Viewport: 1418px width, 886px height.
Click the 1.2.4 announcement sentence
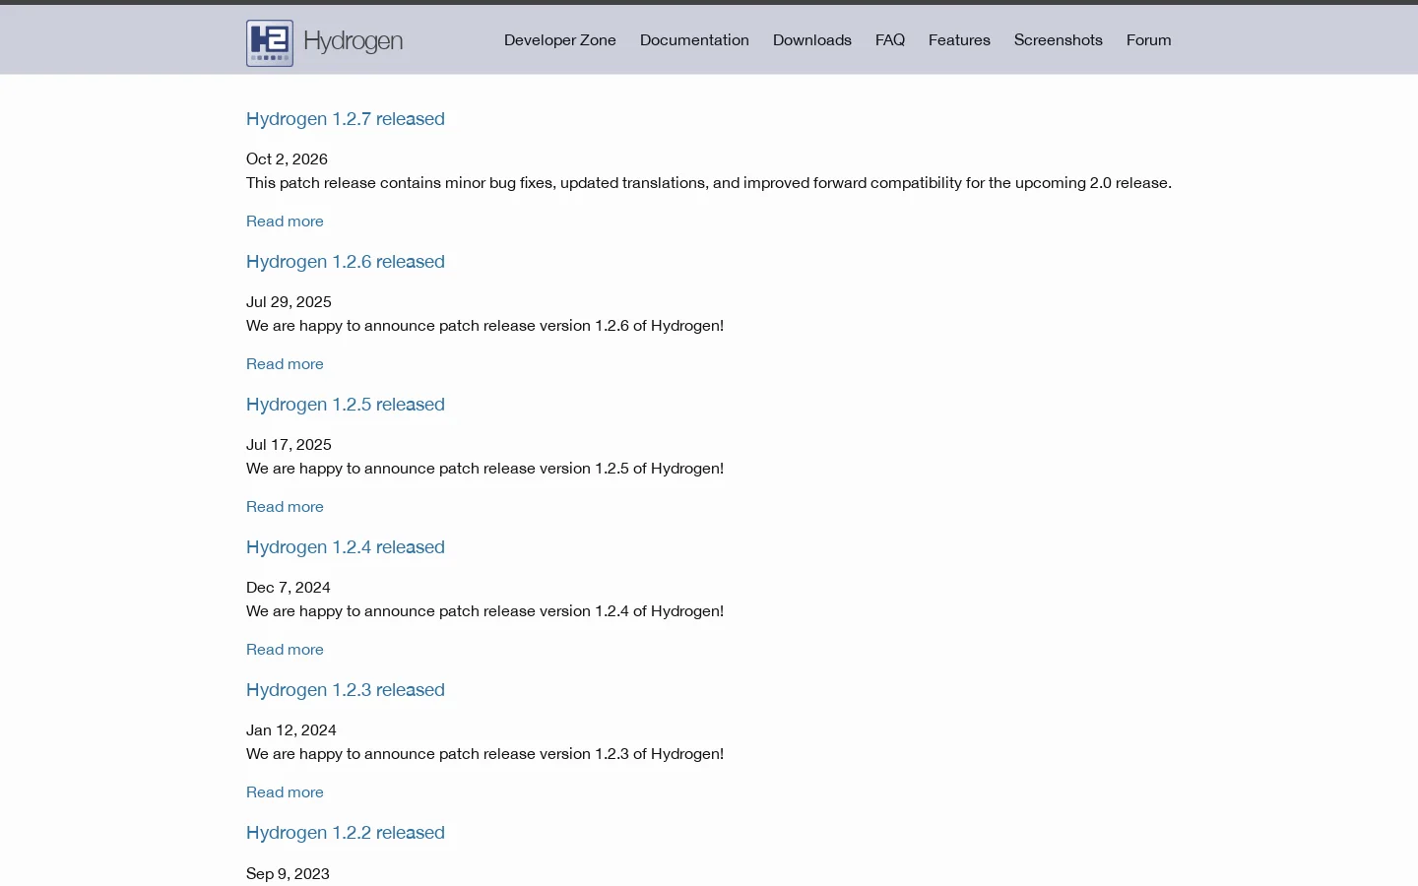(484, 611)
